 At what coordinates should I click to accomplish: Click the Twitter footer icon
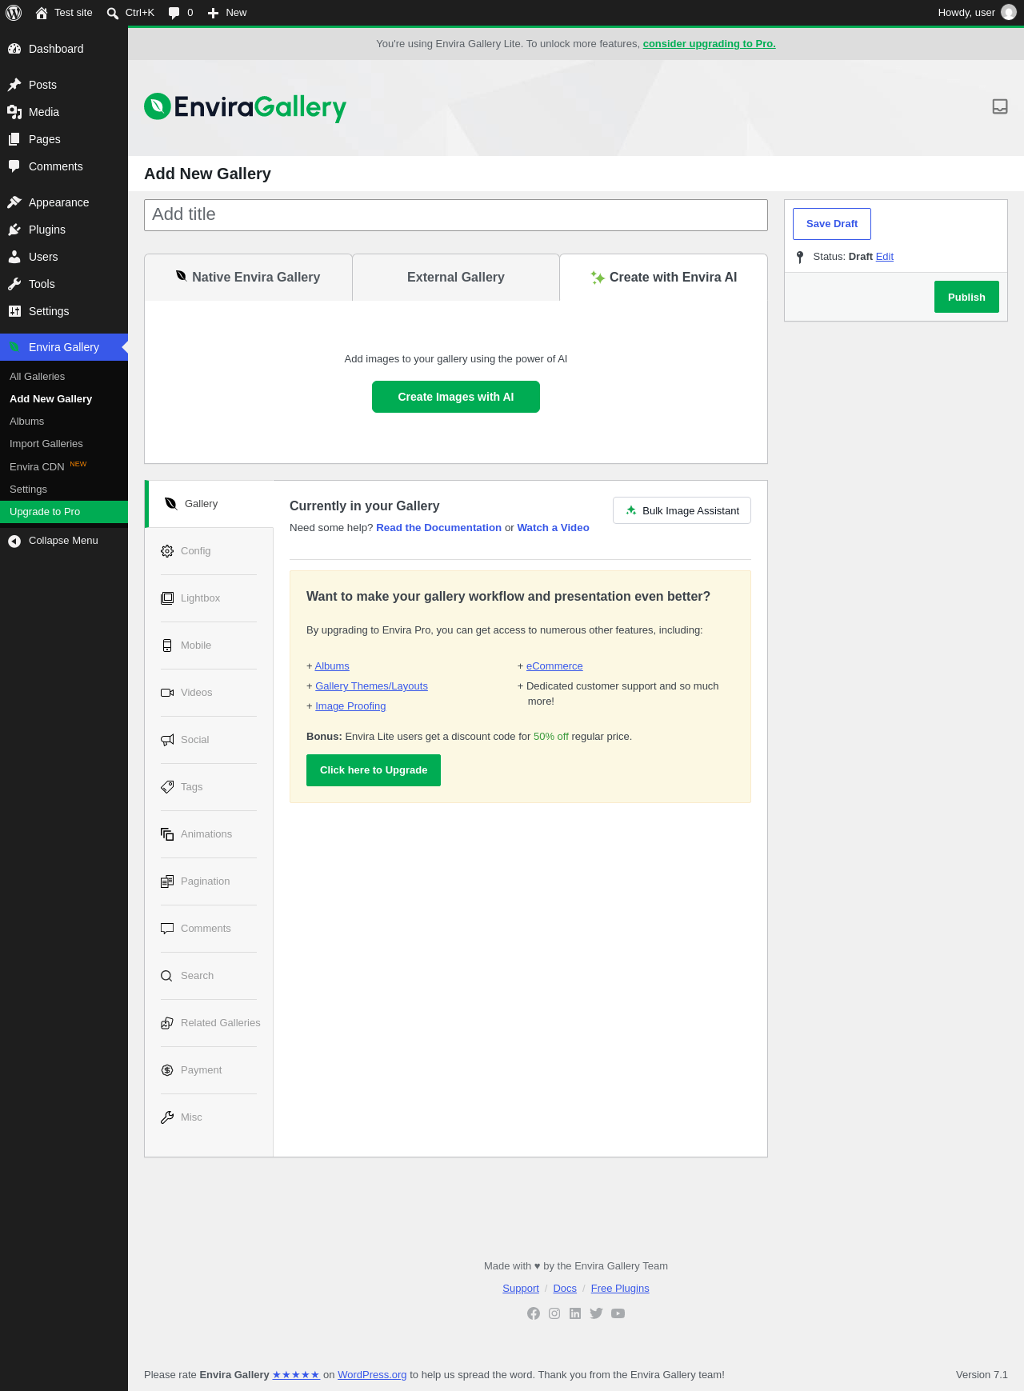click(596, 1313)
